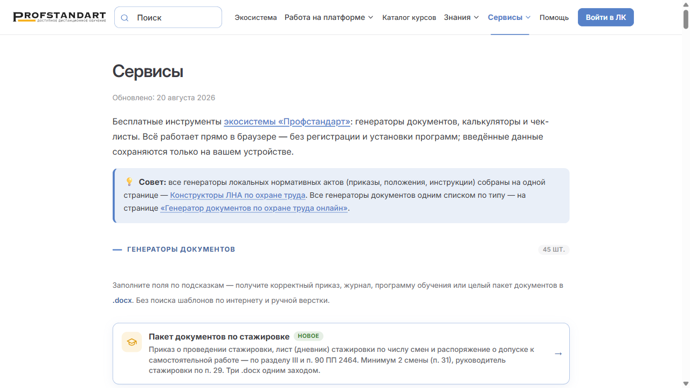The image size is (690, 388).
Task: Follow the экосистемы «Профстандарт» link
Action: (x=287, y=121)
